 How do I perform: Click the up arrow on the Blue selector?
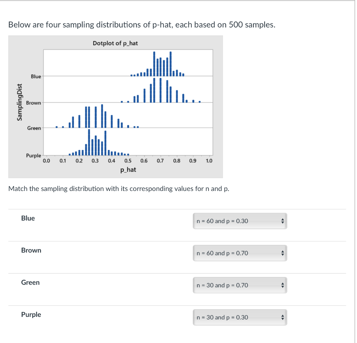point(282,219)
